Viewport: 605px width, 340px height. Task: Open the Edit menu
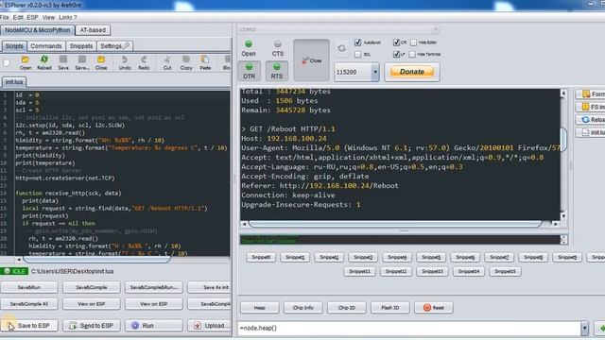(18, 17)
